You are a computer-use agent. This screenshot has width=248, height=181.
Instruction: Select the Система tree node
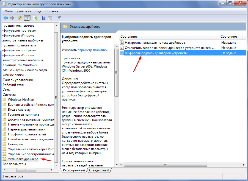pyautogui.click(x=9, y=95)
